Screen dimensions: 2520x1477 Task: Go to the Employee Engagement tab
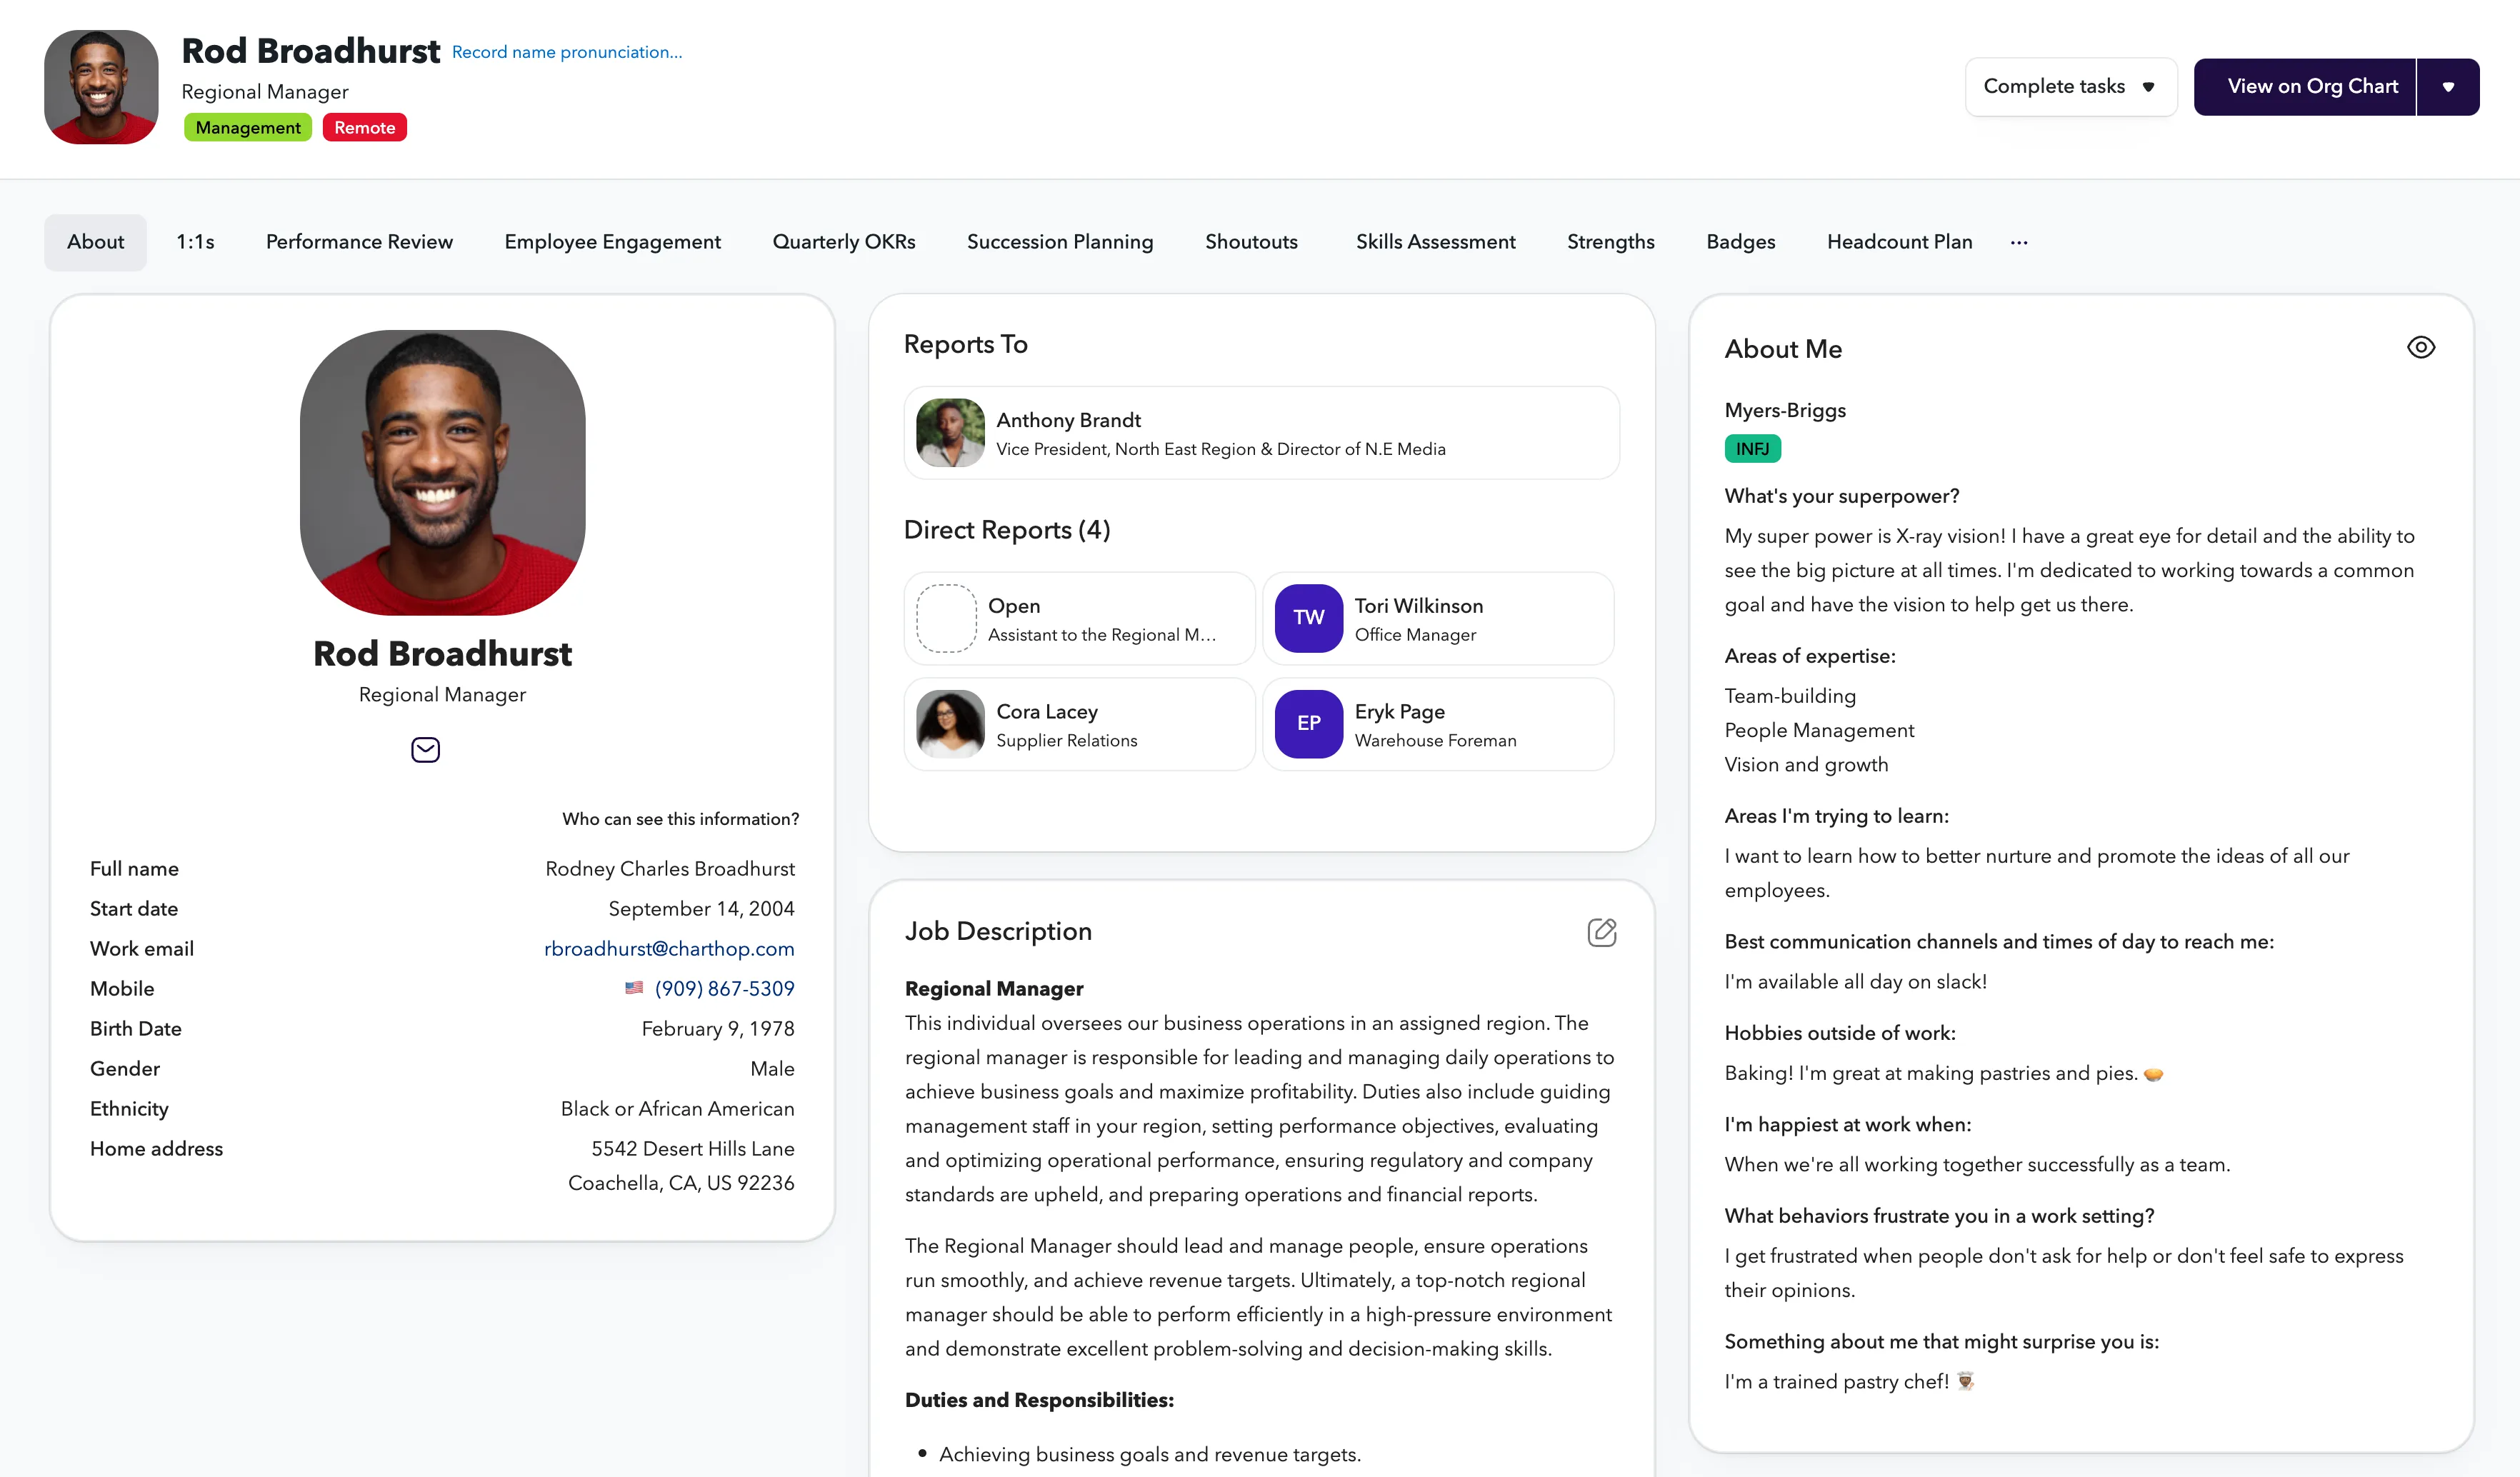coord(612,242)
